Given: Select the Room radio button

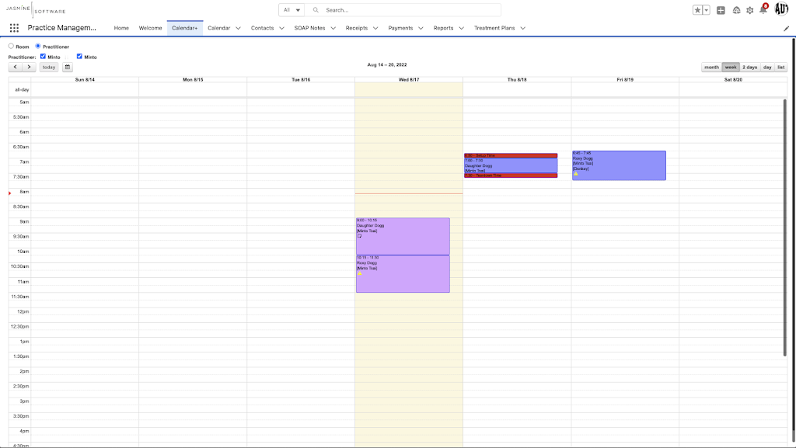Looking at the screenshot, I should (11, 47).
